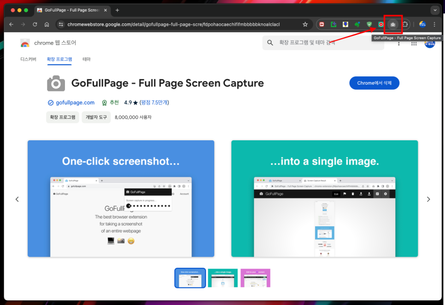Open the Google account avatar on the page
The width and height of the screenshot is (445, 305).
[x=430, y=44]
